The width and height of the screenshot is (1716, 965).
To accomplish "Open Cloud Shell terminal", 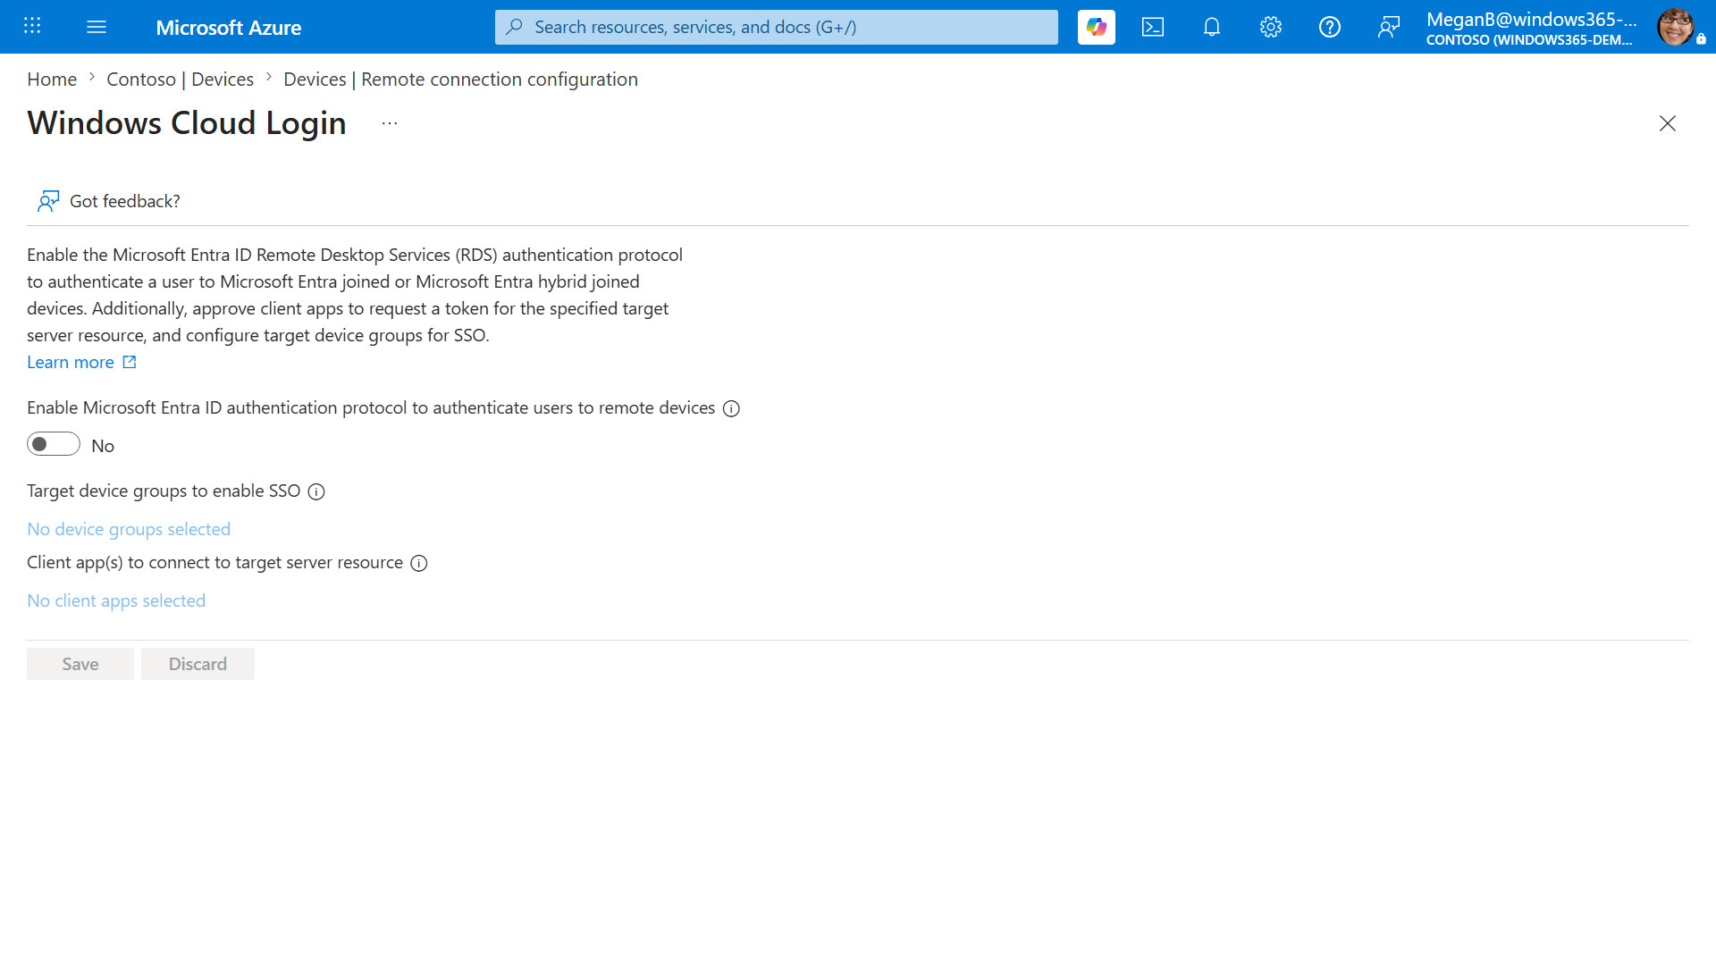I will [x=1153, y=27].
